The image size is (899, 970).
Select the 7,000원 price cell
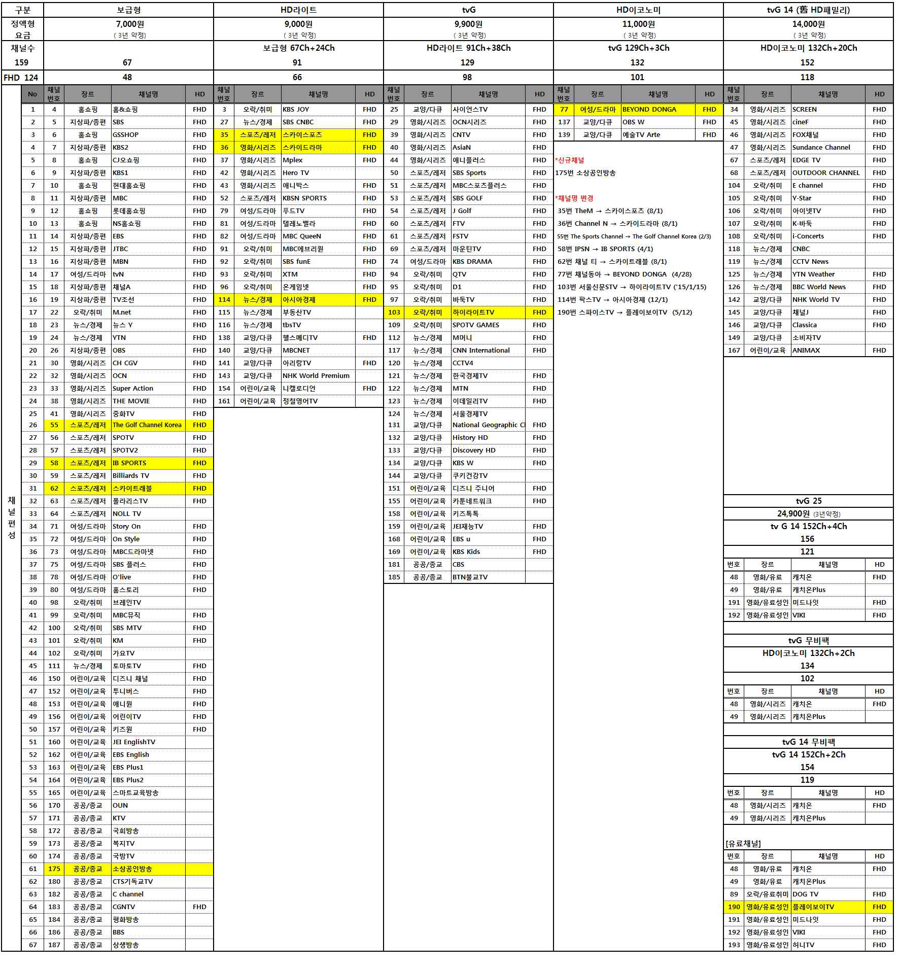click(129, 24)
